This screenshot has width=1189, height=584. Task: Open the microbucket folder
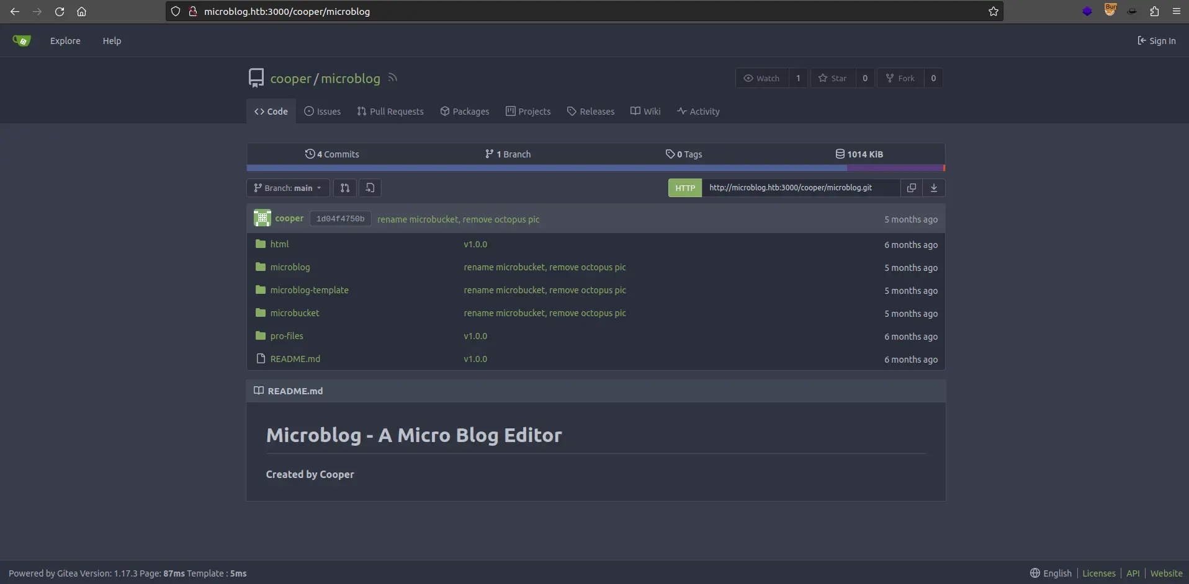coord(295,313)
